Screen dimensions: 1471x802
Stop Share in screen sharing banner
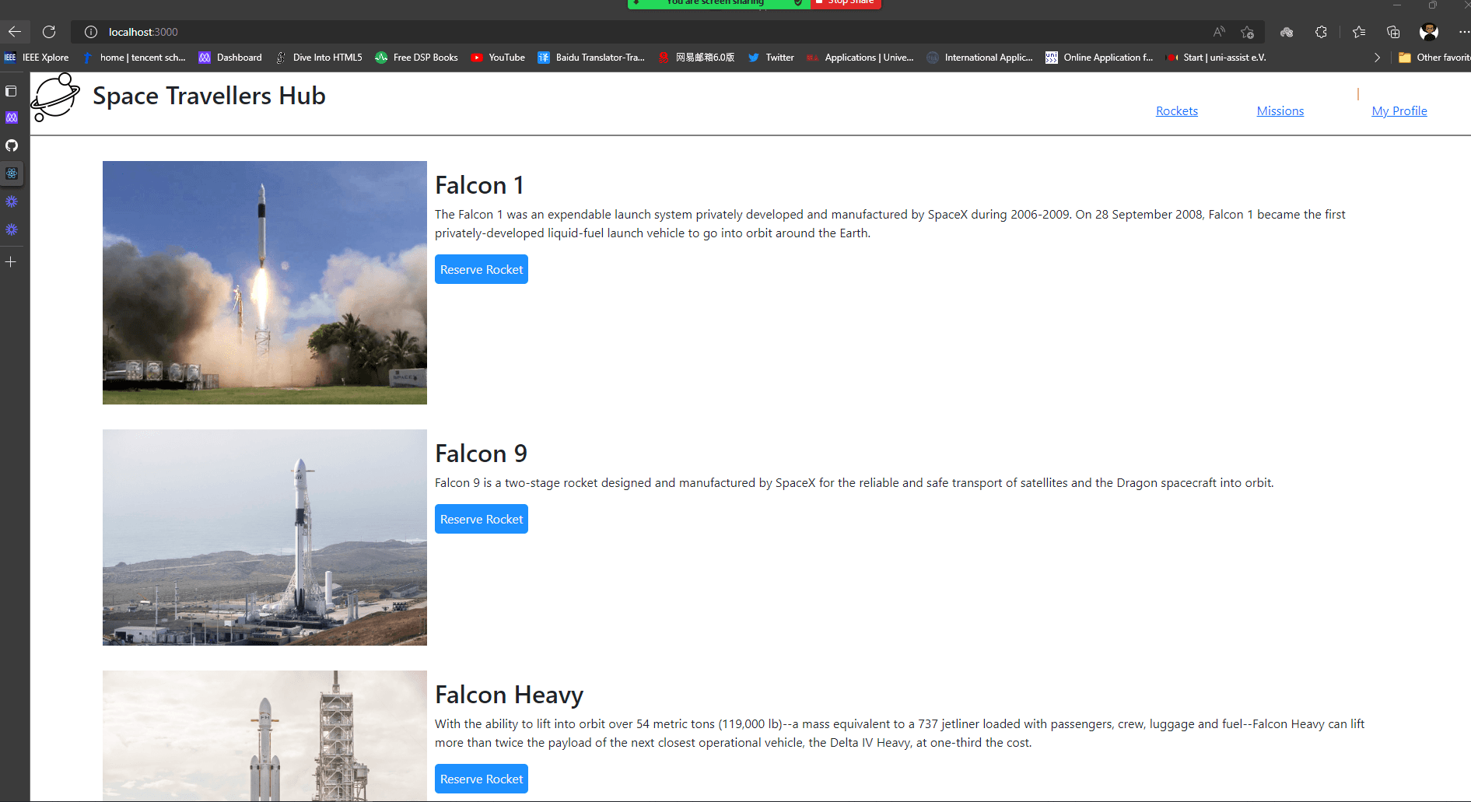846,3
